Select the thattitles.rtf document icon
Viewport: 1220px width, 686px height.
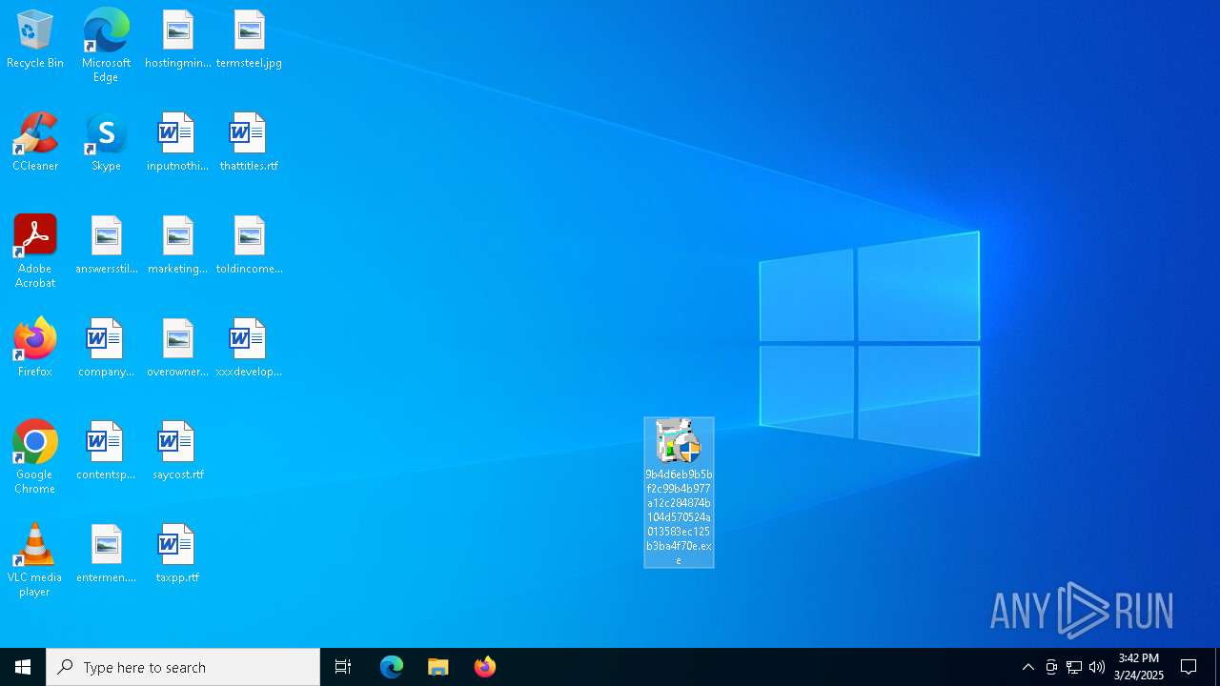(249, 143)
